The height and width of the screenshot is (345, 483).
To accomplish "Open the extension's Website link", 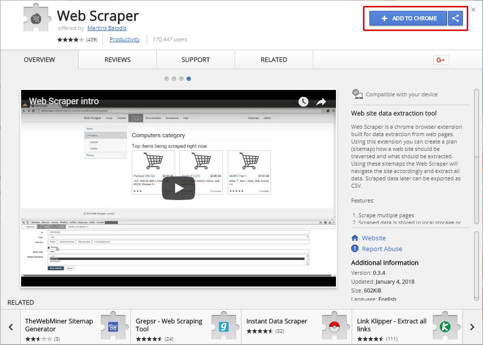I will pyautogui.click(x=374, y=238).
